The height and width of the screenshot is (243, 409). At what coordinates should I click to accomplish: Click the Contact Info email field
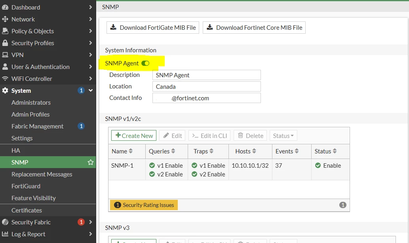pos(207,98)
